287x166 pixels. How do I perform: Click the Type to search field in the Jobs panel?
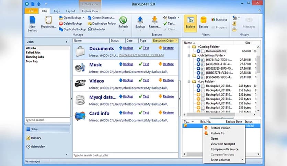point(47,120)
